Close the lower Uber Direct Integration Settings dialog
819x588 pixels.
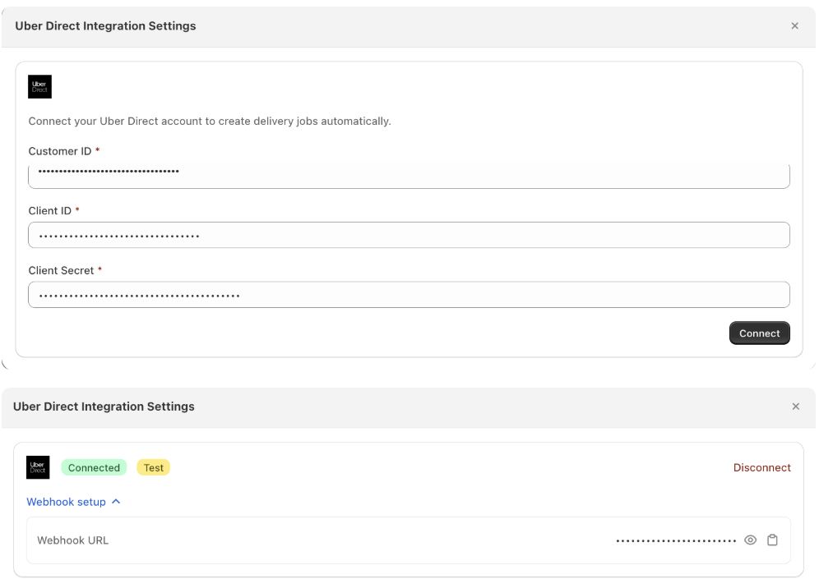(x=795, y=407)
